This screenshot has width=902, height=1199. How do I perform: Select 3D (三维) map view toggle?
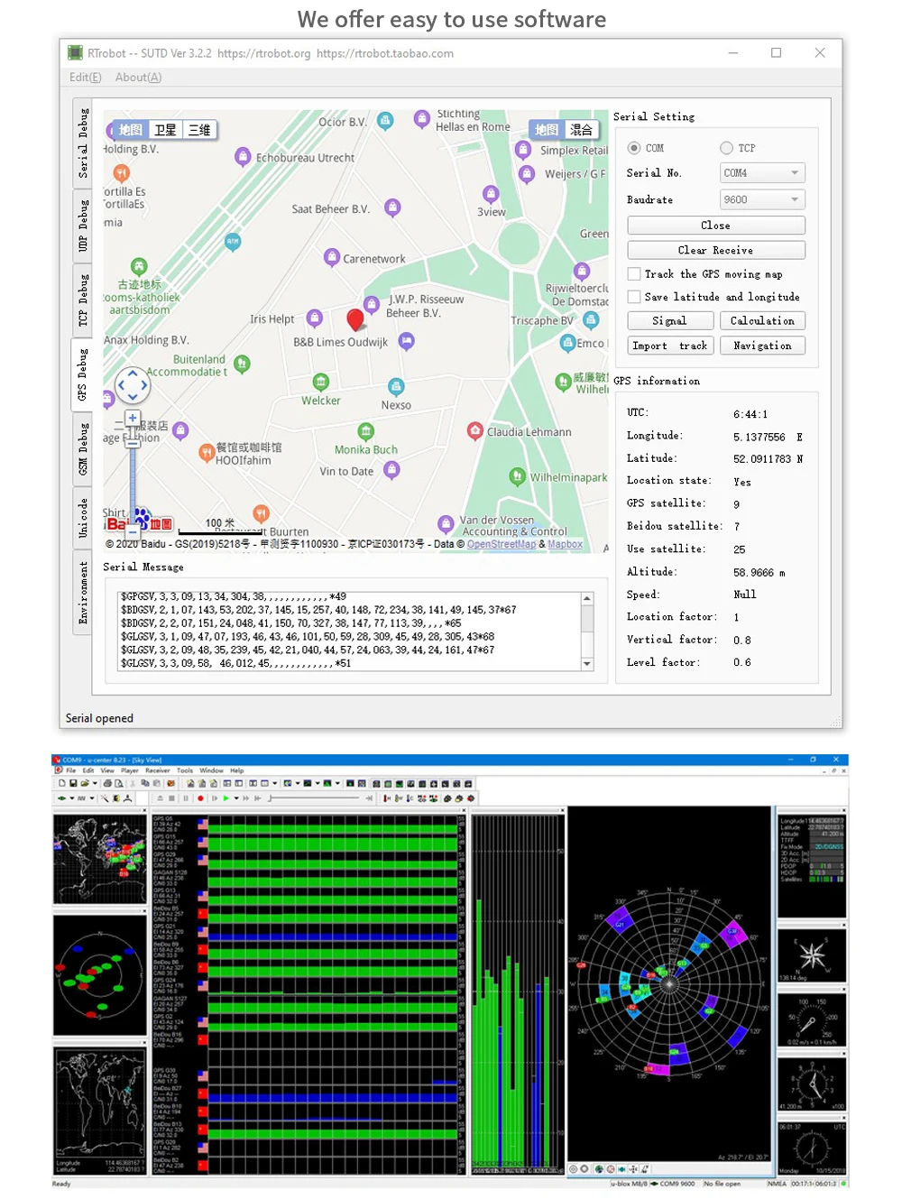coord(199,130)
